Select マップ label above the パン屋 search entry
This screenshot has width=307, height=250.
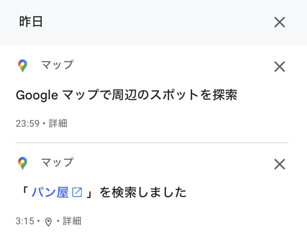pyautogui.click(x=57, y=163)
